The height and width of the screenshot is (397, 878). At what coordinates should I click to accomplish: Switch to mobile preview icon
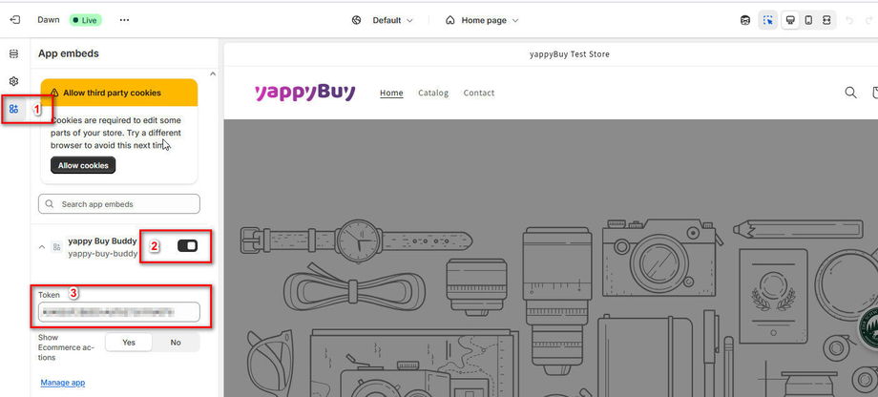(808, 20)
